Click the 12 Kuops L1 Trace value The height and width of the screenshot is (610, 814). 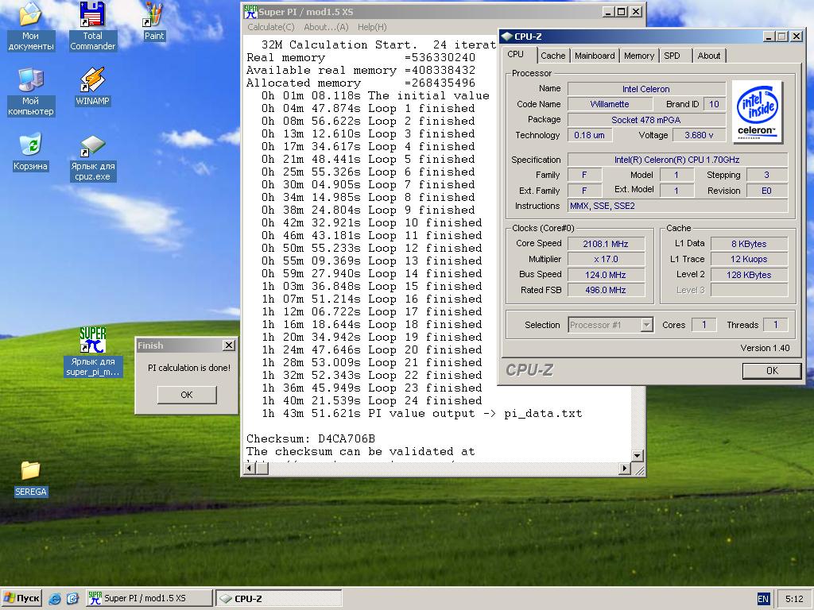pos(749,260)
